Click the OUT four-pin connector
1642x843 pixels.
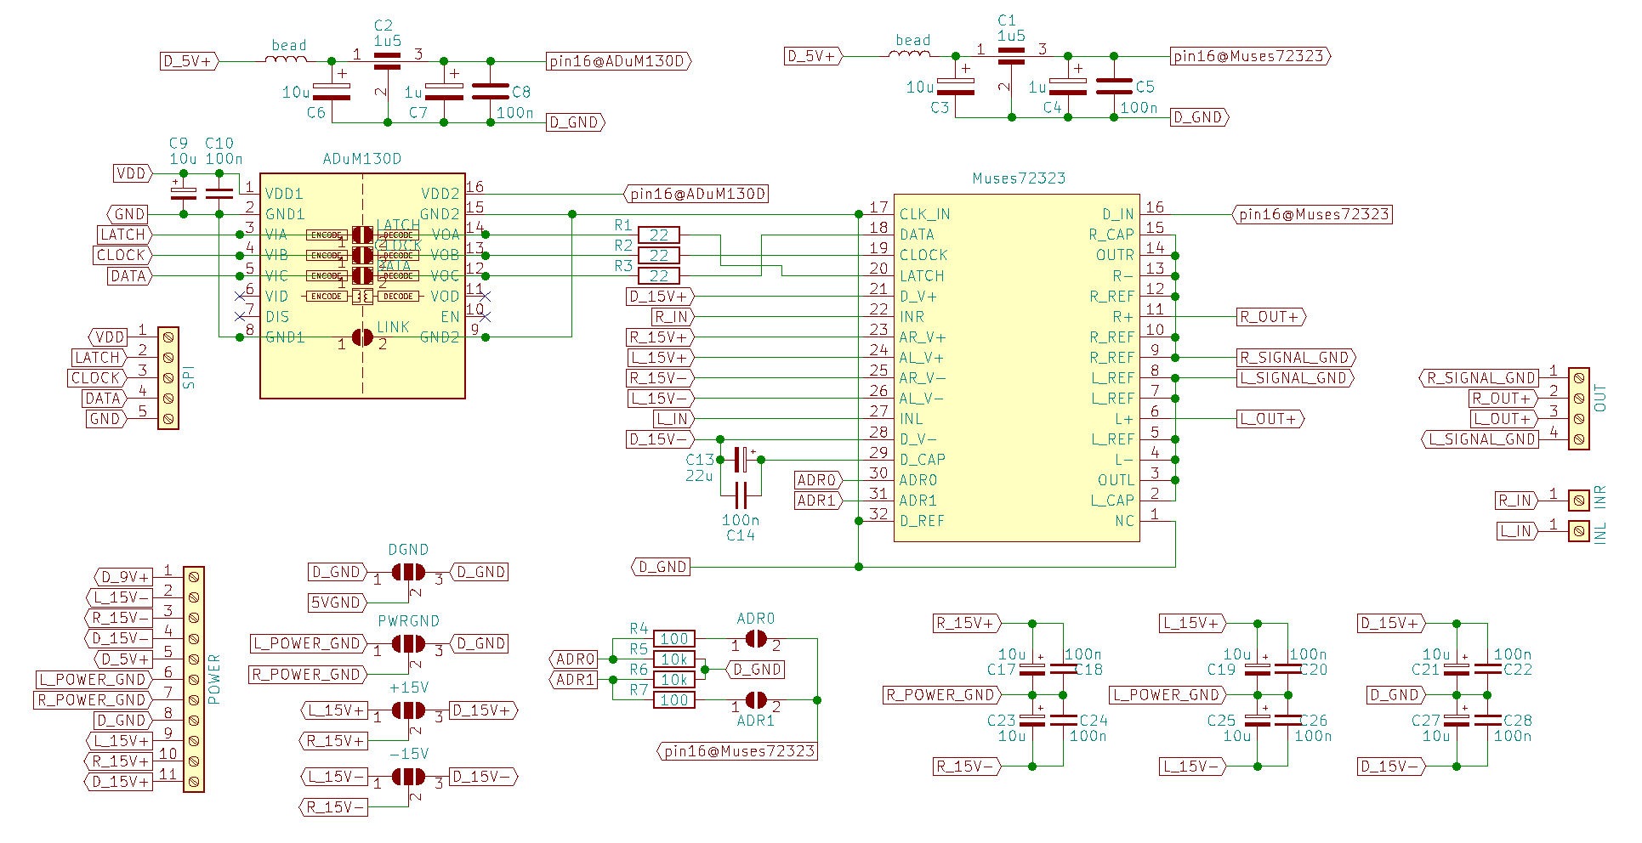(x=1578, y=409)
